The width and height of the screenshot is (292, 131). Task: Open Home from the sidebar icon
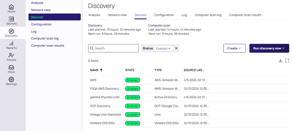(11, 7)
